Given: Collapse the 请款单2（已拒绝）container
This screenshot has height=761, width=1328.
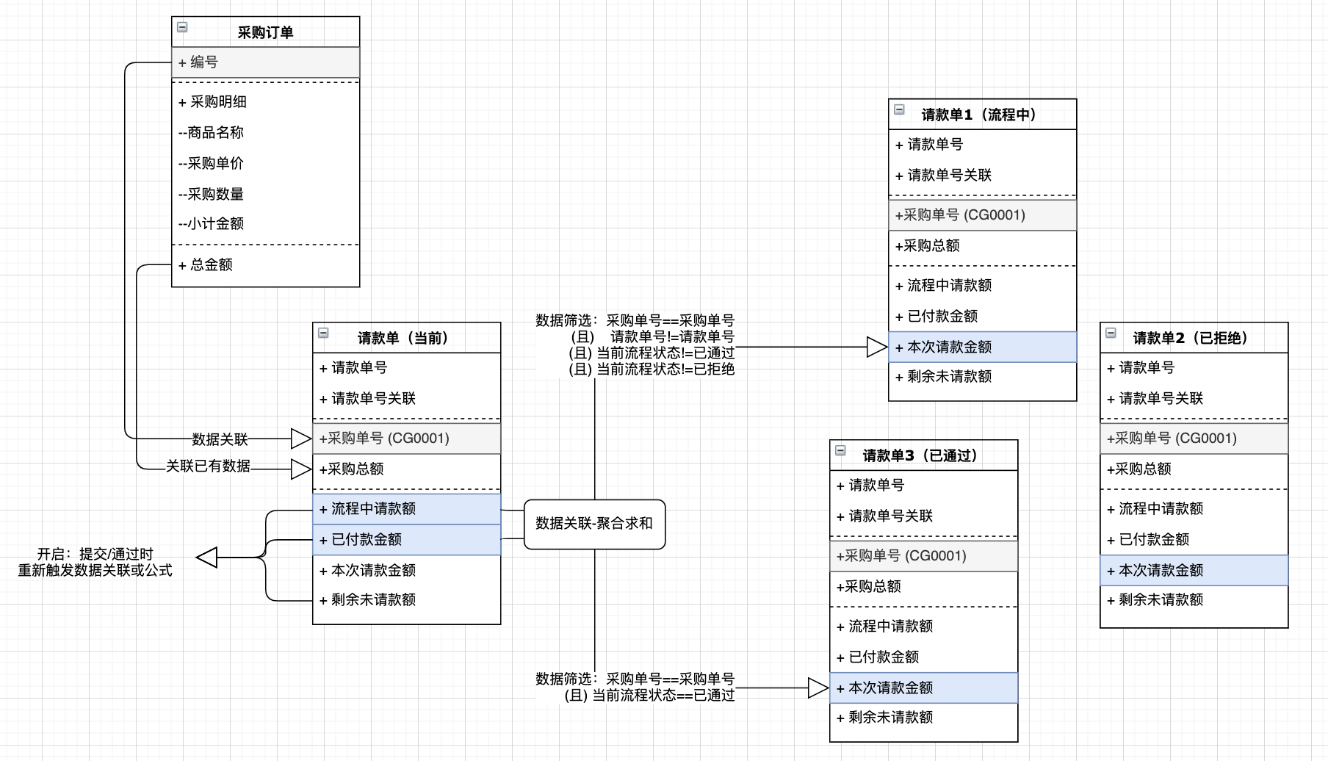Looking at the screenshot, I should point(1111,333).
